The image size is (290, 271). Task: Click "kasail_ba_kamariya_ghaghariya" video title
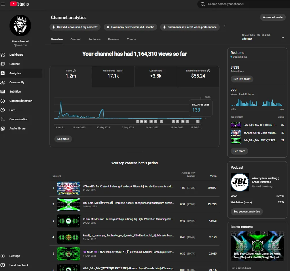click(128, 236)
